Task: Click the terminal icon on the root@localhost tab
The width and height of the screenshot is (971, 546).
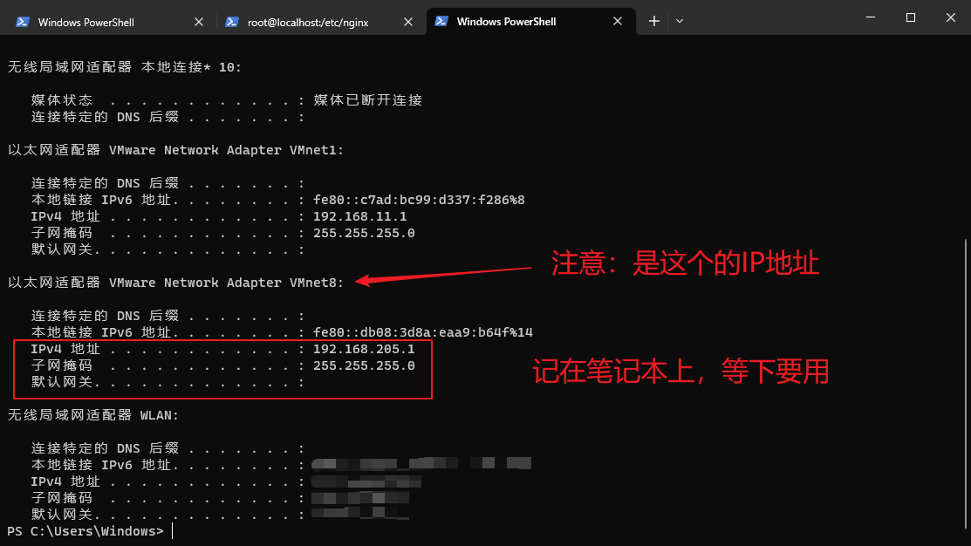Action: [231, 22]
